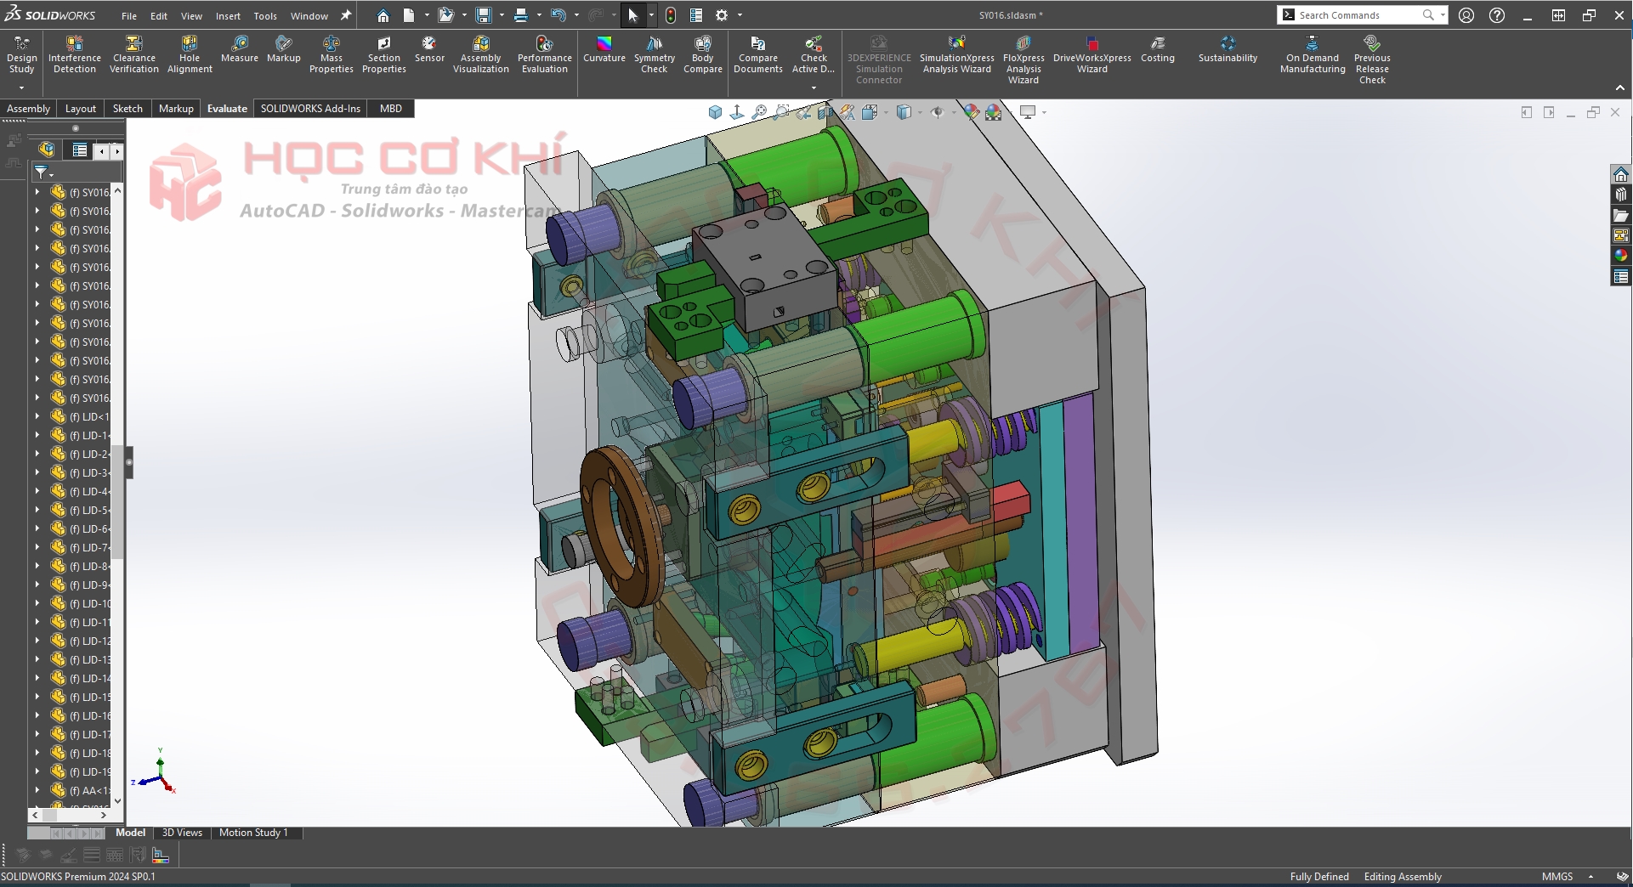1633x887 pixels.
Task: Switch to FeatureManager design tree tab
Action: (47, 150)
